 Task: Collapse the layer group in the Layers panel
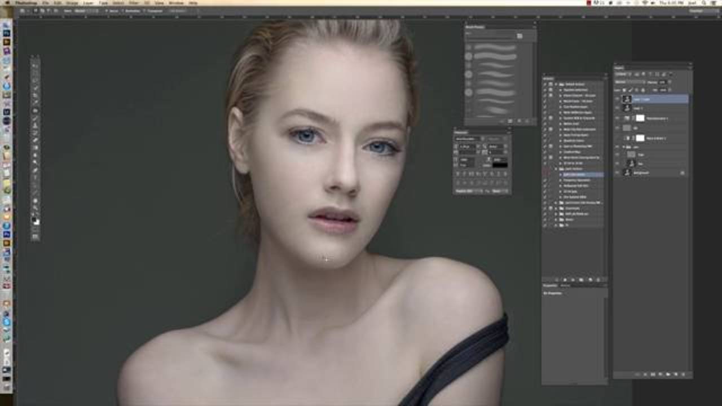tap(624, 147)
